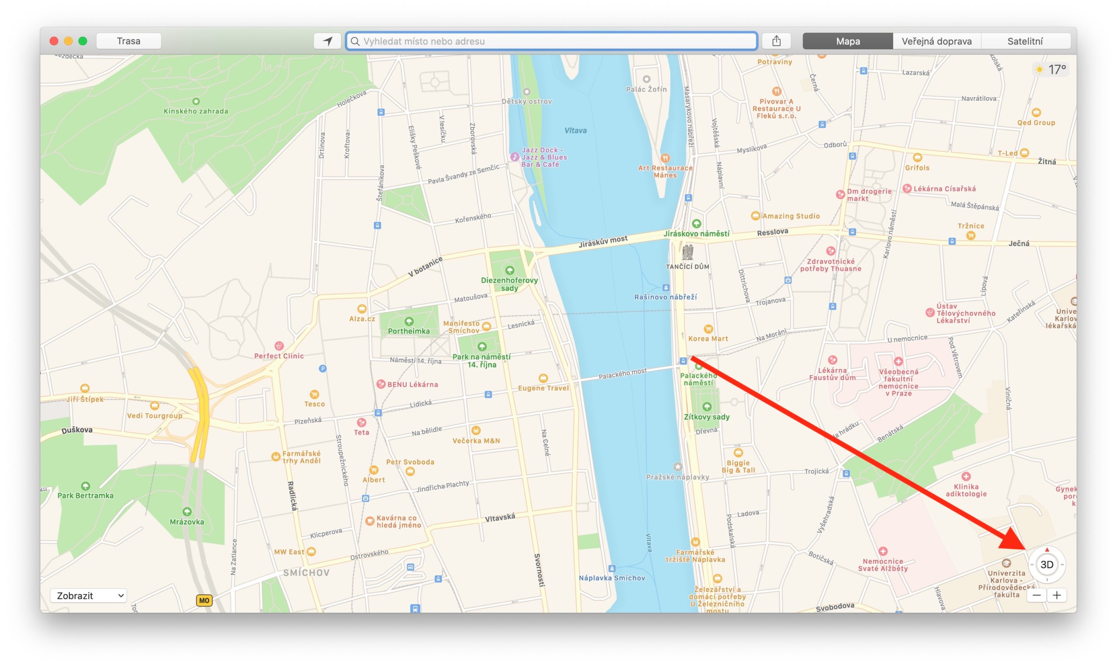Viewport: 1117px width, 666px height.
Task: Click the search place or address field
Action: (552, 41)
